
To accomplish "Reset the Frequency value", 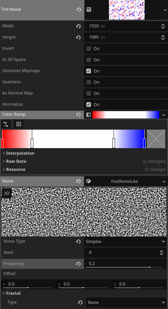I will [78, 264].
